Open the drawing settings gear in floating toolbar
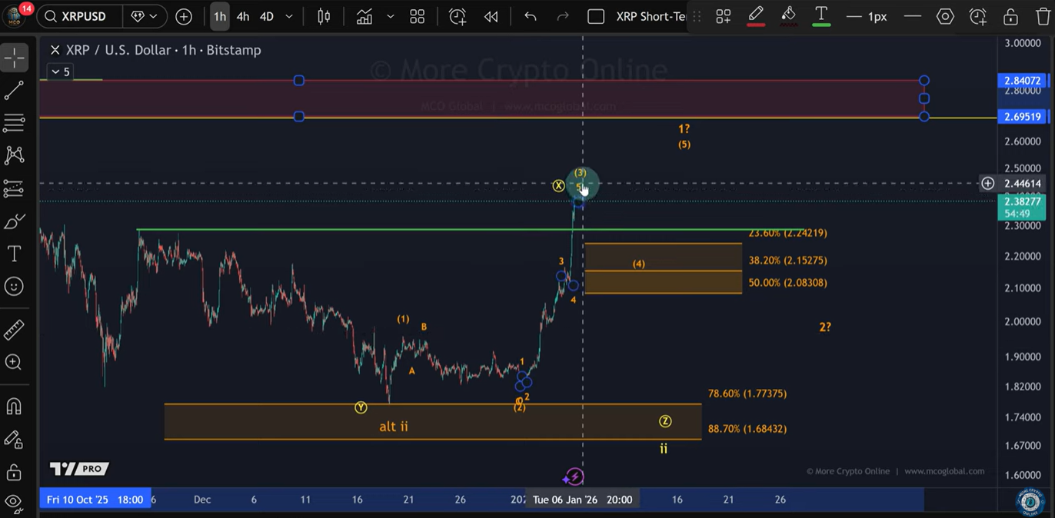 [x=945, y=15]
